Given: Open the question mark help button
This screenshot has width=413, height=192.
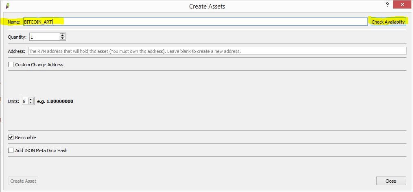Looking at the screenshot, I should point(387,4).
